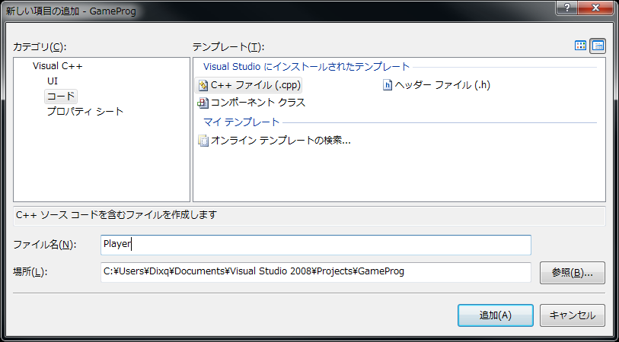Click the template description text

coord(116,215)
